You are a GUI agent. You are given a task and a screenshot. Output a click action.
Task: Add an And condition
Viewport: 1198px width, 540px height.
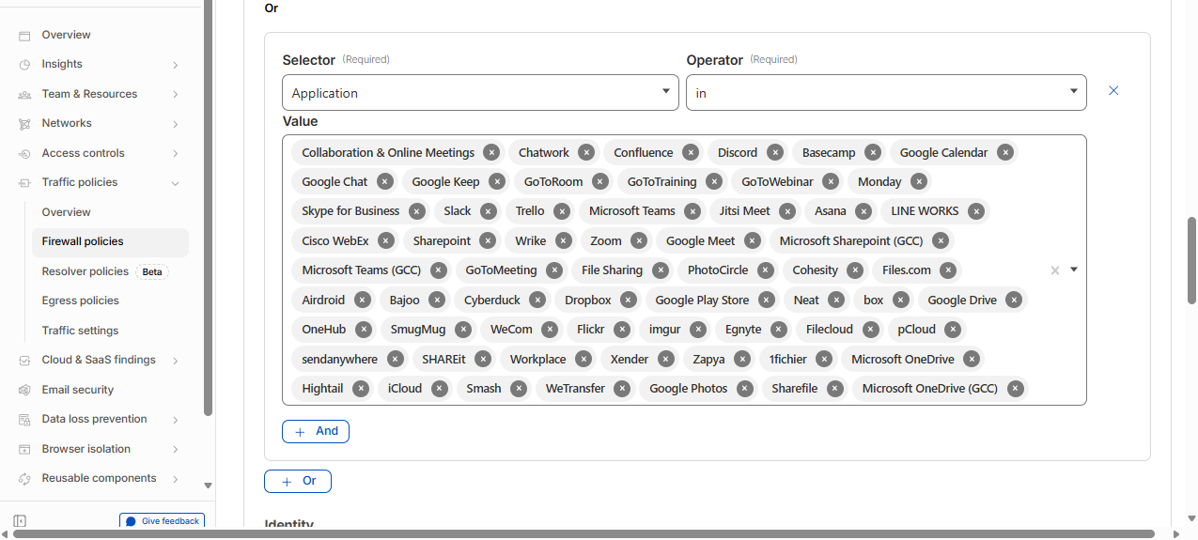[x=316, y=431]
